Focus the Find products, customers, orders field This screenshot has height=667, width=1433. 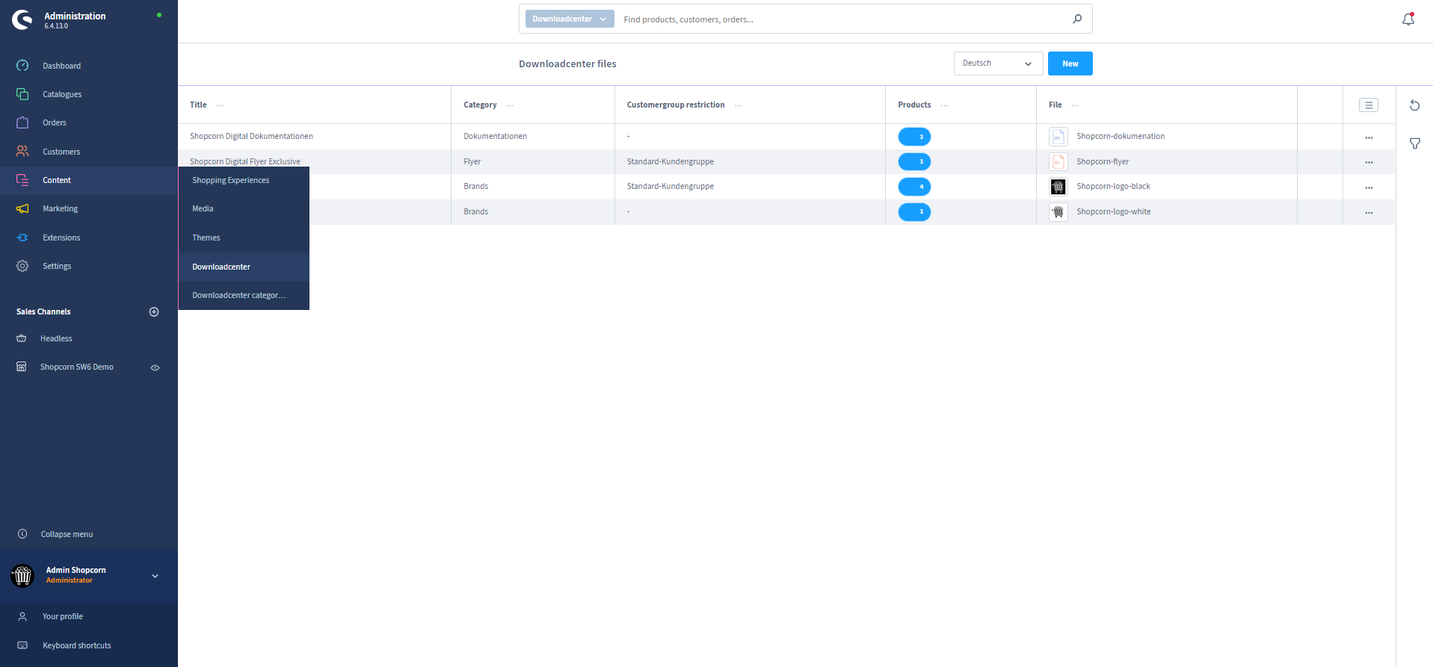(842, 19)
